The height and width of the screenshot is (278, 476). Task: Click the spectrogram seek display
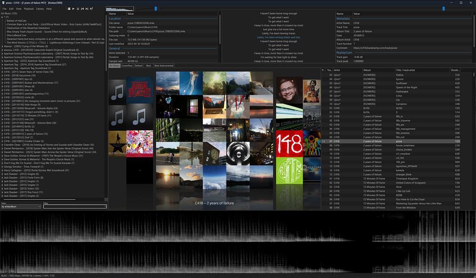[x=238, y=242]
